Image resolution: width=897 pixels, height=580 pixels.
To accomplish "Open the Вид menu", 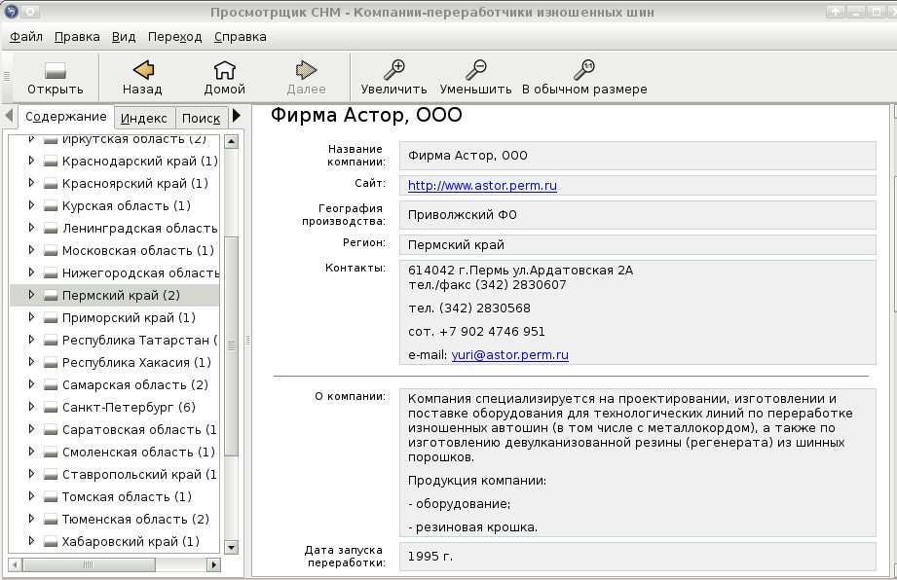I will point(124,37).
